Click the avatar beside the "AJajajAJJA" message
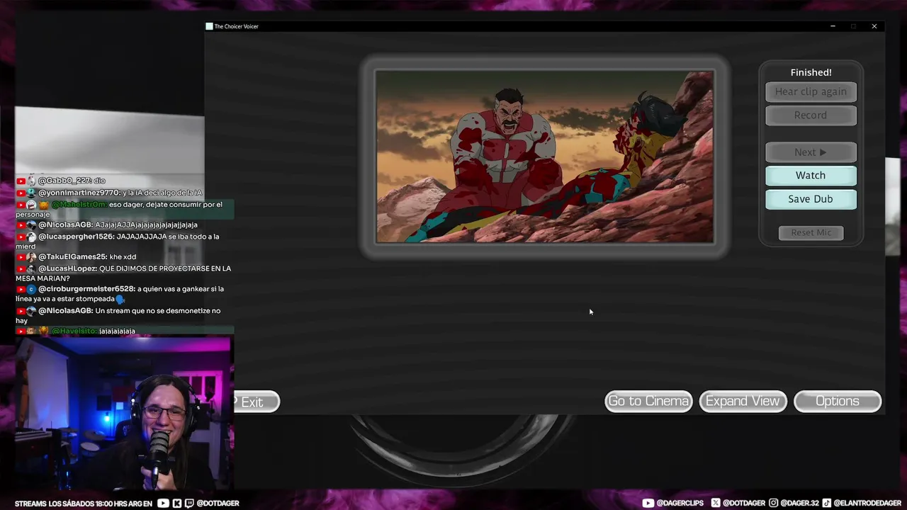 pyautogui.click(x=32, y=225)
